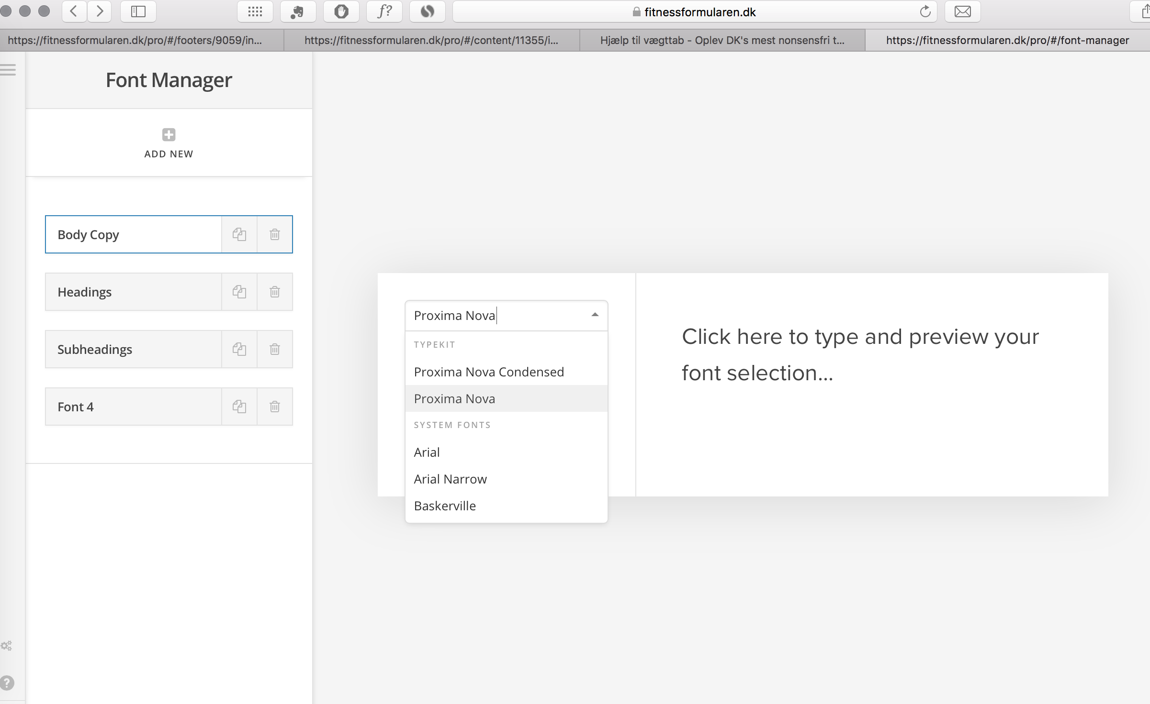Open the settings gears icon
Image resolution: width=1150 pixels, height=704 pixels.
[x=6, y=646]
